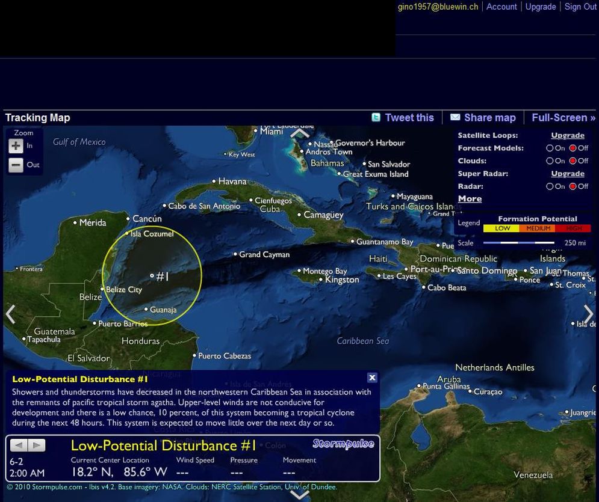599x502 pixels.
Task: Expand More map layer options
Action: click(470, 199)
